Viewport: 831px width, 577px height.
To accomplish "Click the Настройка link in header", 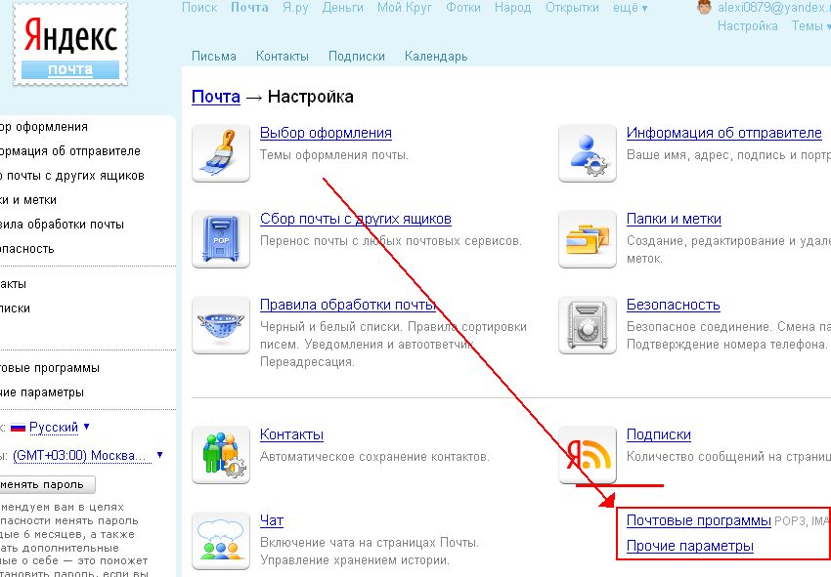I will tap(747, 26).
